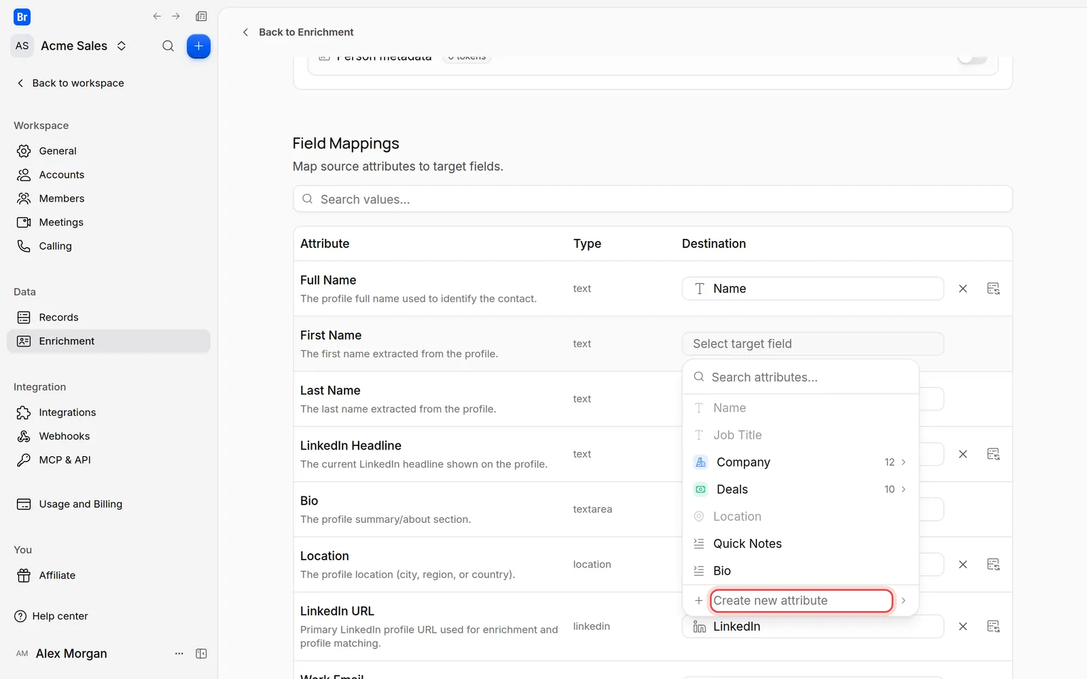Open Meetings settings
1087x679 pixels.
109,222
